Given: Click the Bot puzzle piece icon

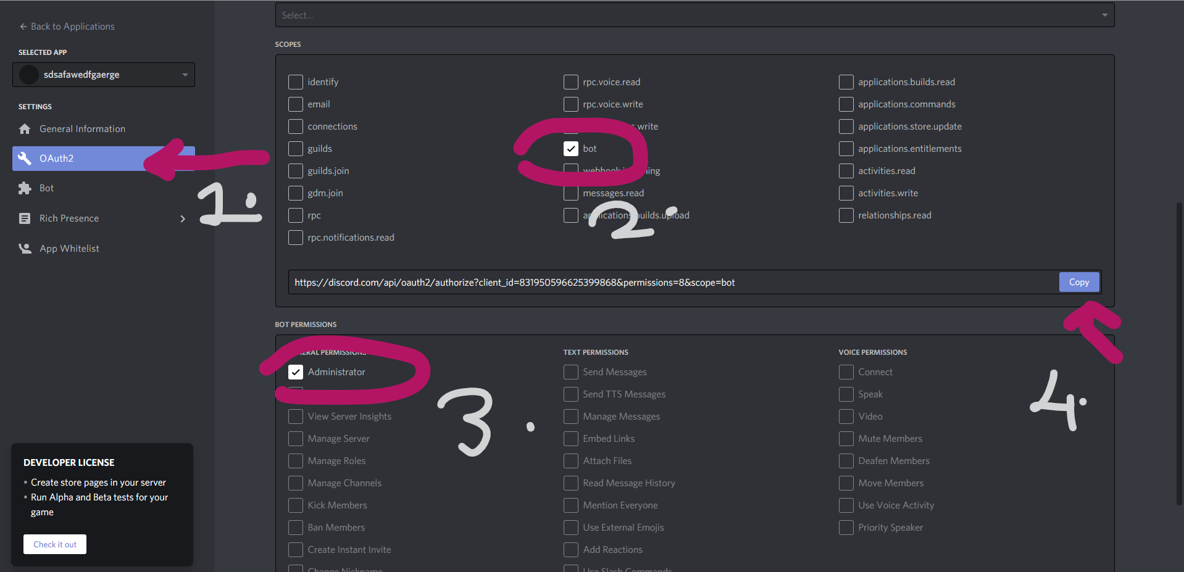Looking at the screenshot, I should 25,188.
